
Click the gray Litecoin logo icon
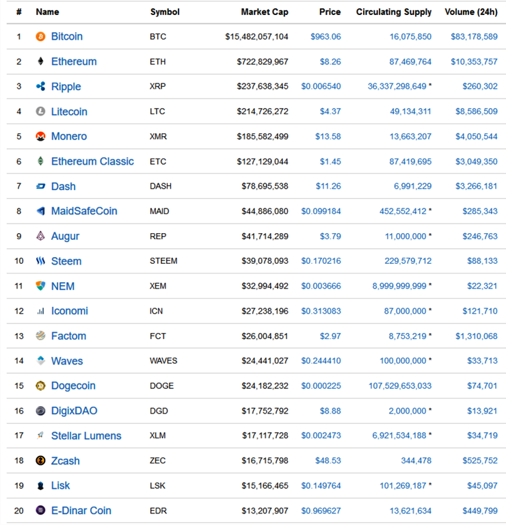pyautogui.click(x=40, y=111)
